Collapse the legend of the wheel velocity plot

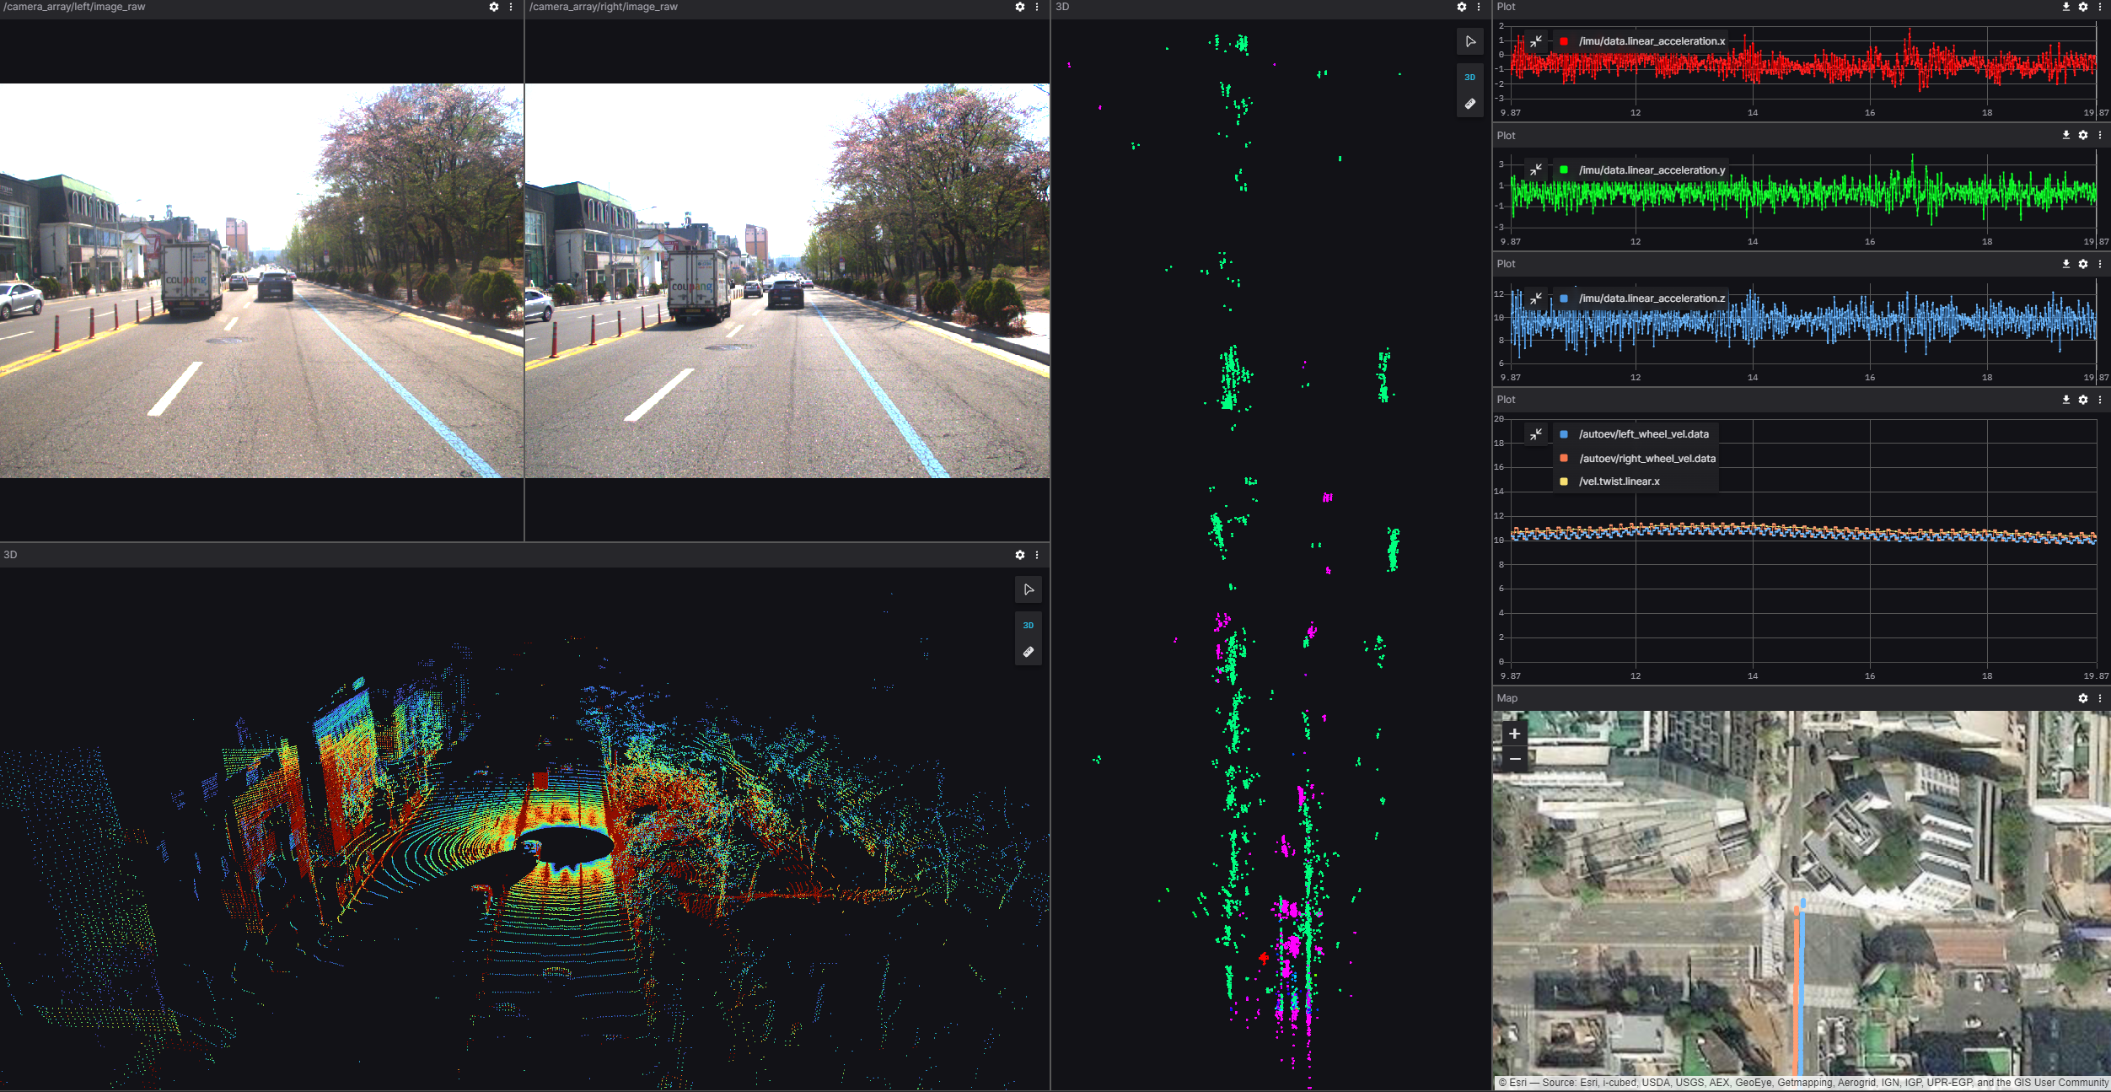[1536, 434]
